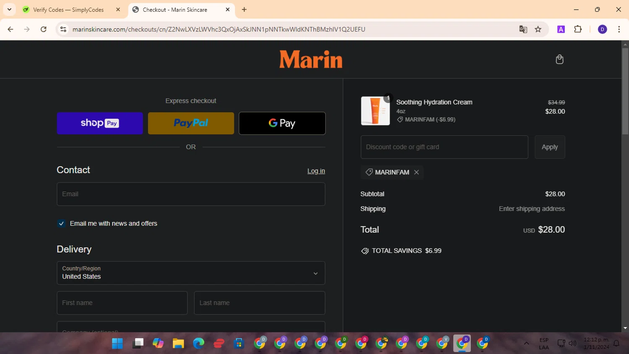Open the Windows Start menu
Image resolution: width=629 pixels, height=354 pixels.
click(117, 344)
